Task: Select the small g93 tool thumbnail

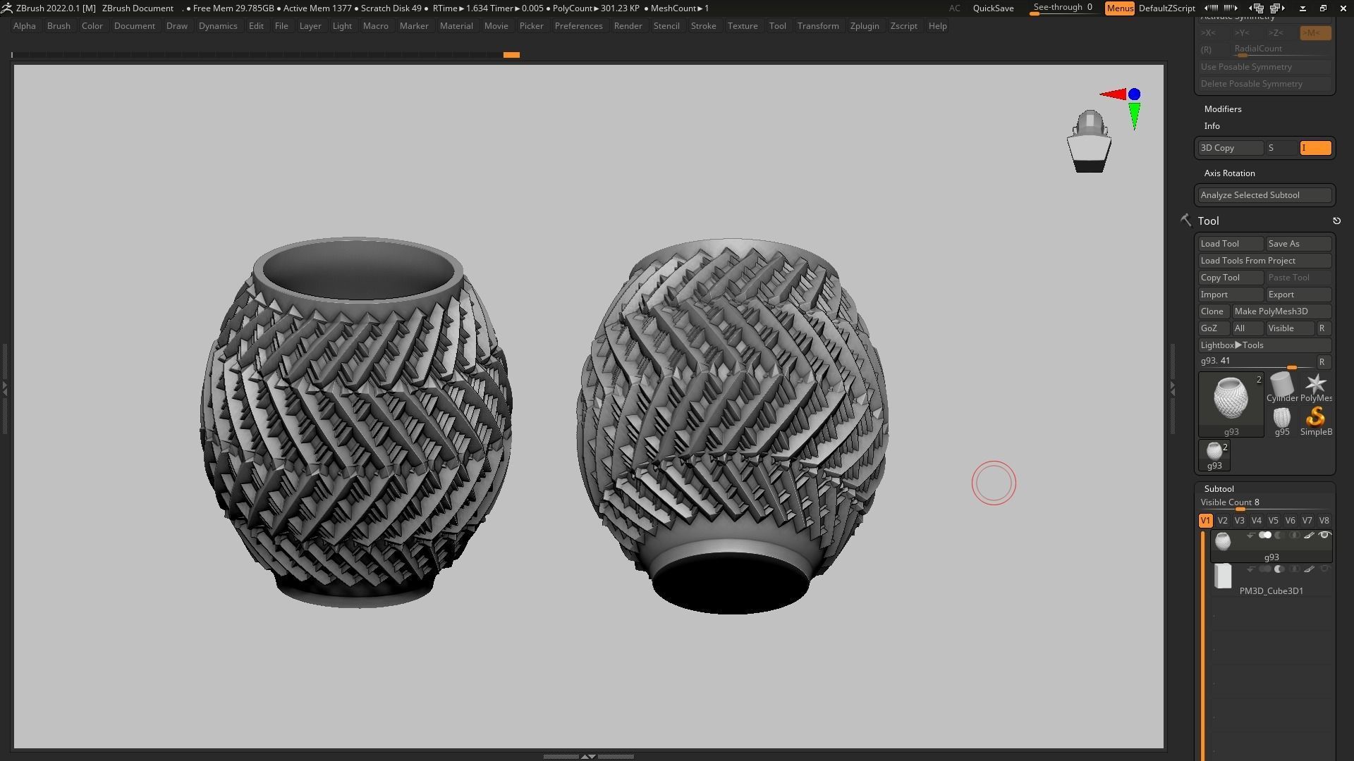Action: [x=1214, y=456]
